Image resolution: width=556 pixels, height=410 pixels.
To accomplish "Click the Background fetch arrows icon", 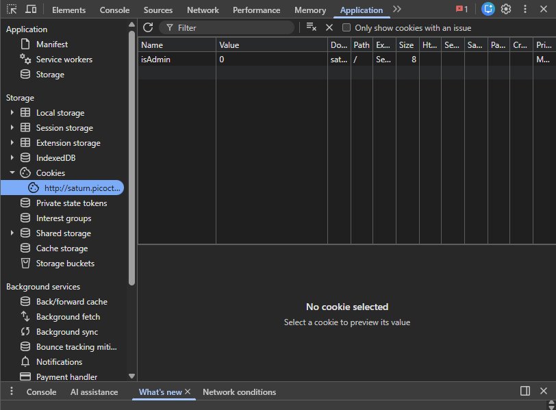I will pos(25,316).
